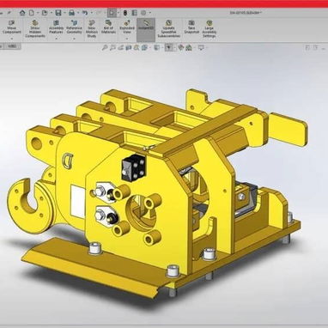328x328 pixels.
Task: Apply a scene to the view
Action: pyautogui.click(x=189, y=48)
